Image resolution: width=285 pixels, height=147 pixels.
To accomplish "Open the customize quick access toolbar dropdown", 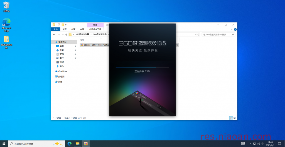I will coord(66,25).
